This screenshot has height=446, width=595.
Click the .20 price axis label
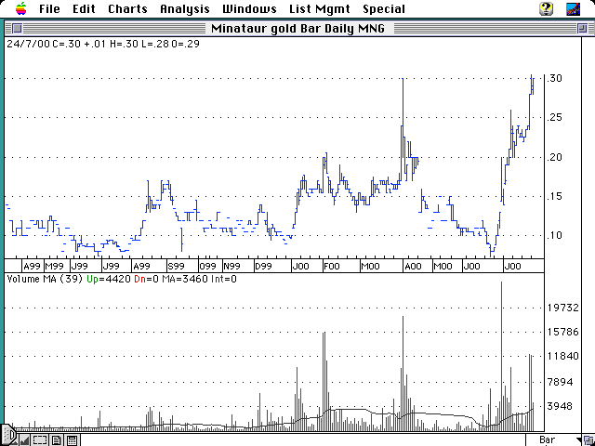point(554,157)
